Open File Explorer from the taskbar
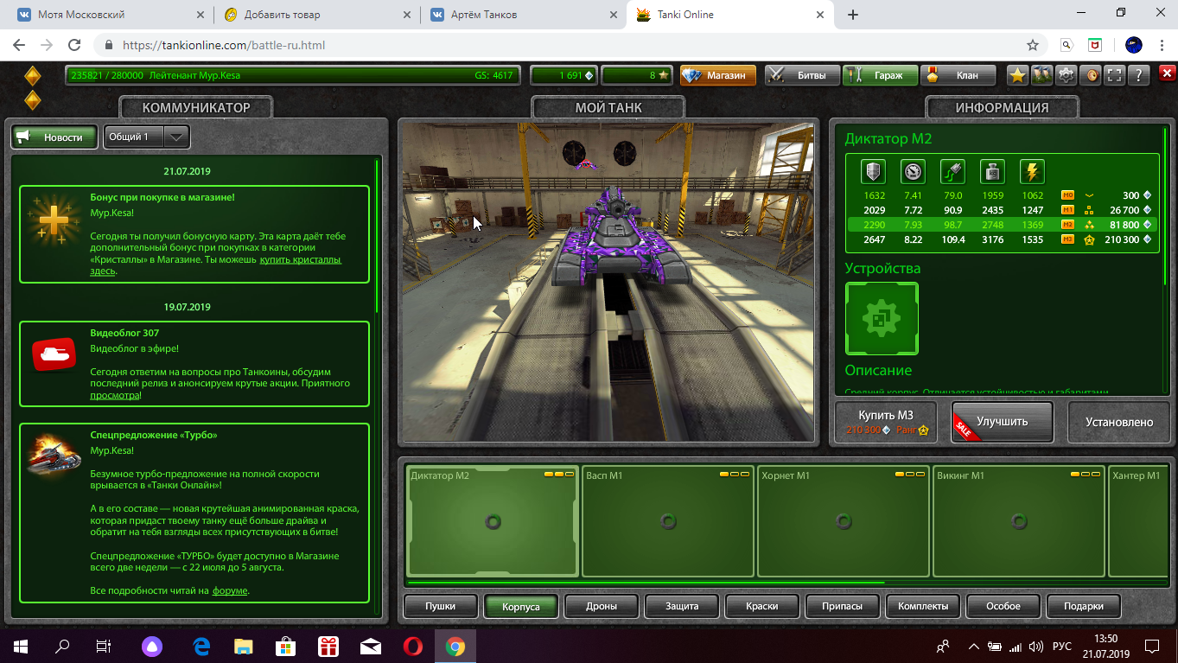 pyautogui.click(x=244, y=646)
